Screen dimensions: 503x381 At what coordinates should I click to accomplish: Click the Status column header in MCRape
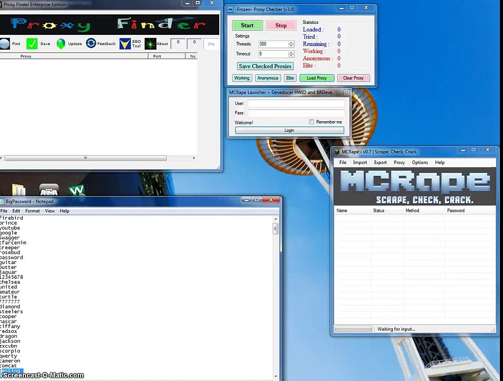click(x=387, y=211)
